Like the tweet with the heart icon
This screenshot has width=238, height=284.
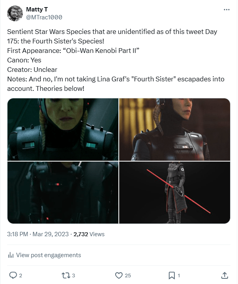point(118,275)
